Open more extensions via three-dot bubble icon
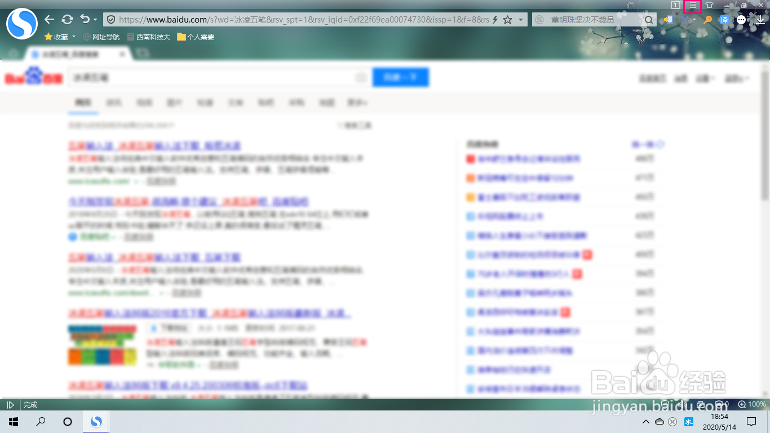The width and height of the screenshot is (770, 433). click(x=741, y=20)
